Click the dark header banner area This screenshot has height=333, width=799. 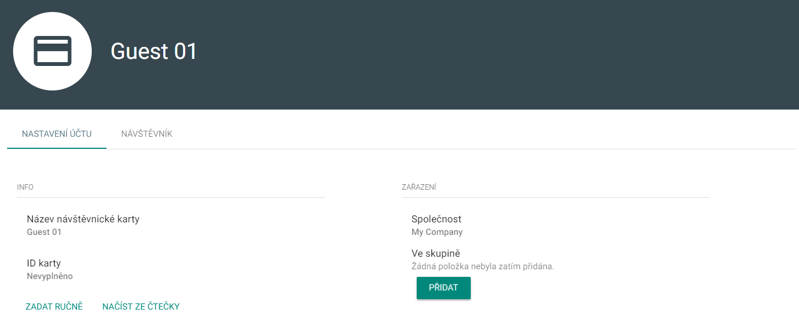[399, 55]
